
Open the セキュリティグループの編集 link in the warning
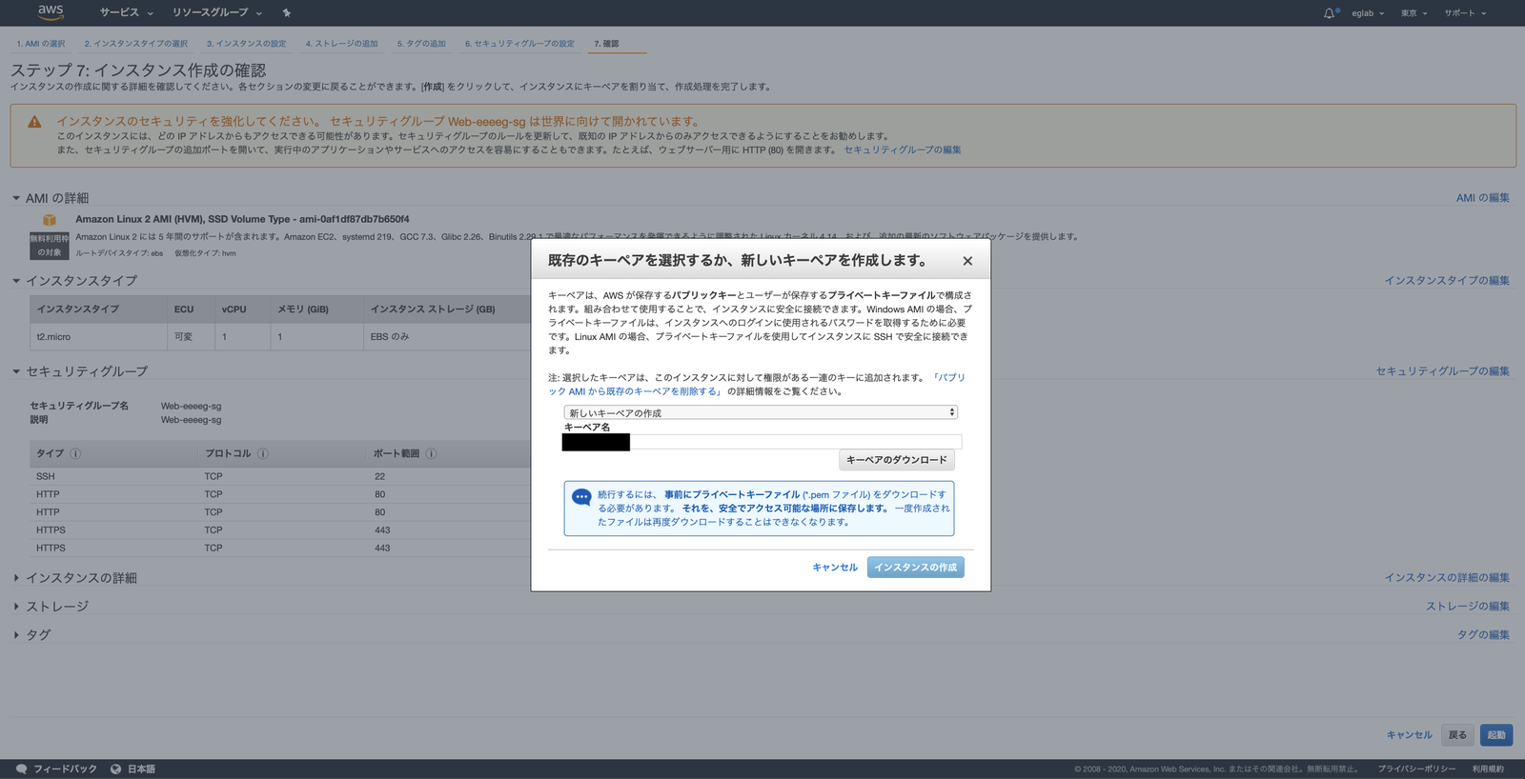903,150
